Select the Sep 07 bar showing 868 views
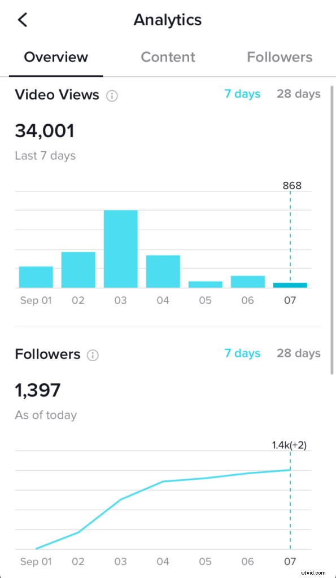Image resolution: width=336 pixels, height=578 pixels. 290,284
